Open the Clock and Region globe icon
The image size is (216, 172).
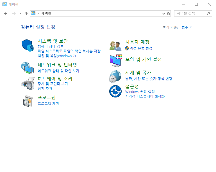(x=115, y=76)
